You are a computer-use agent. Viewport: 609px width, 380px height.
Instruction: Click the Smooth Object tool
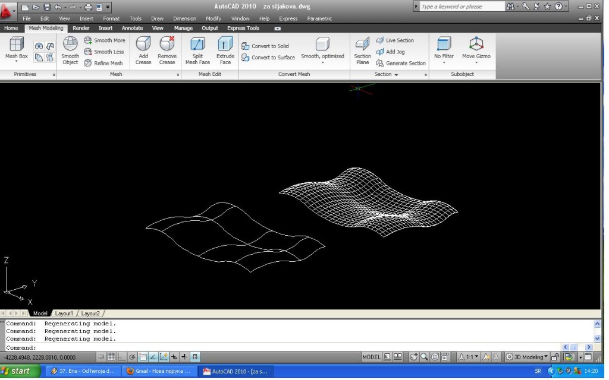coord(70,50)
